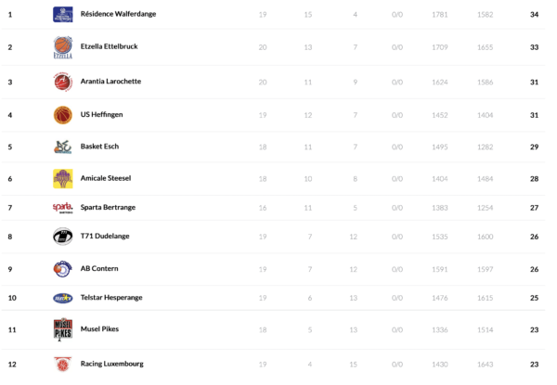Click the Musel Pikes team logo
Screen dimensions: 557x385
click(x=62, y=329)
